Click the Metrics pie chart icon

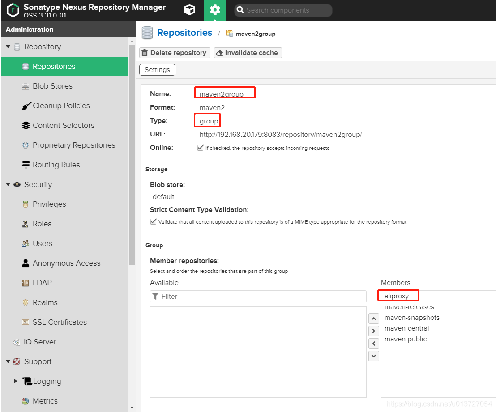pyautogui.click(x=26, y=401)
